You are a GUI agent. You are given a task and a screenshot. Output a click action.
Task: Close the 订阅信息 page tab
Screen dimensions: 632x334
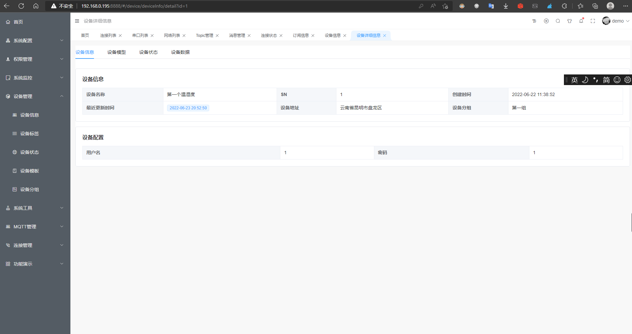pyautogui.click(x=313, y=36)
